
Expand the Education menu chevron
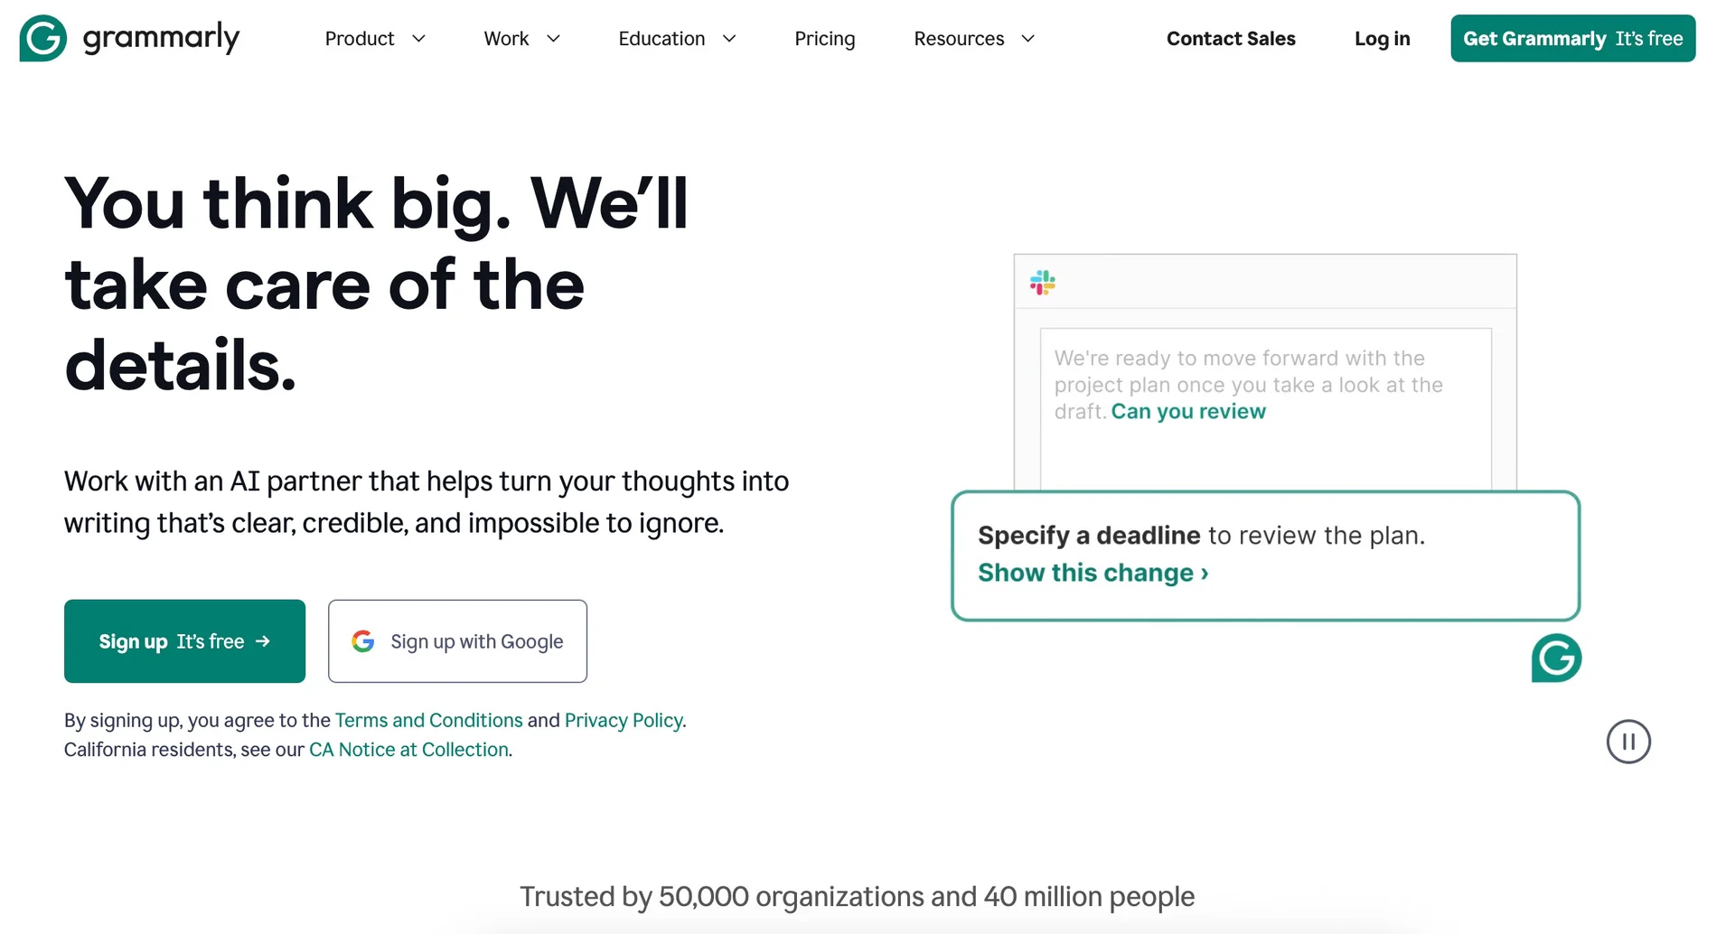tap(729, 39)
